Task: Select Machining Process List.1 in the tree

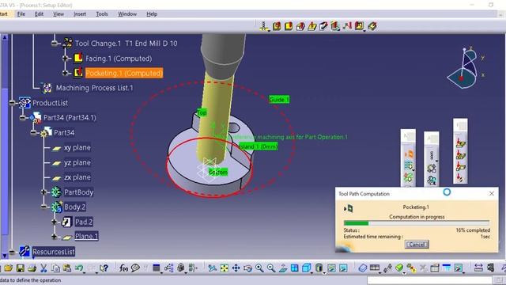Action: click(x=94, y=88)
